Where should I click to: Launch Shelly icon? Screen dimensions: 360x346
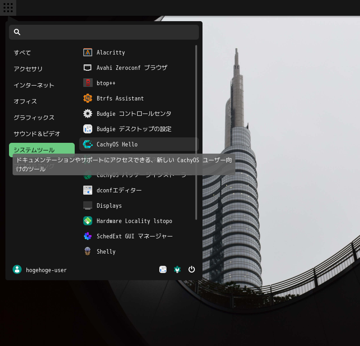click(87, 251)
